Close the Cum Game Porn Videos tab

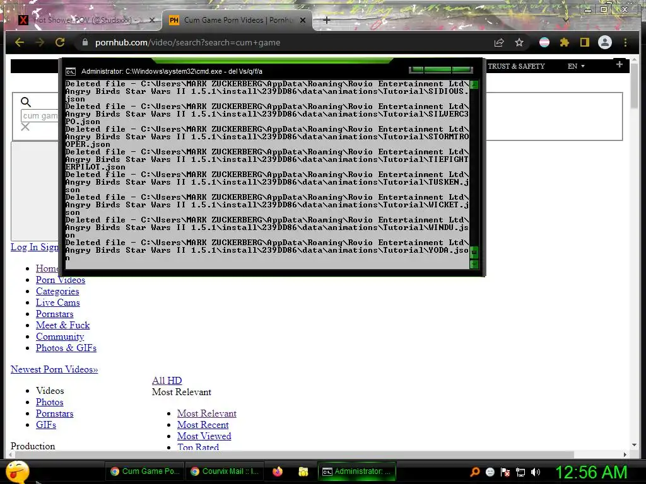point(303,20)
